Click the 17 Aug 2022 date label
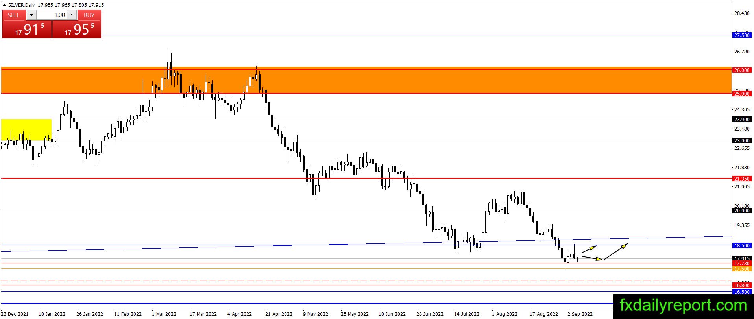Image resolution: width=754 pixels, height=319 pixels. 544,314
